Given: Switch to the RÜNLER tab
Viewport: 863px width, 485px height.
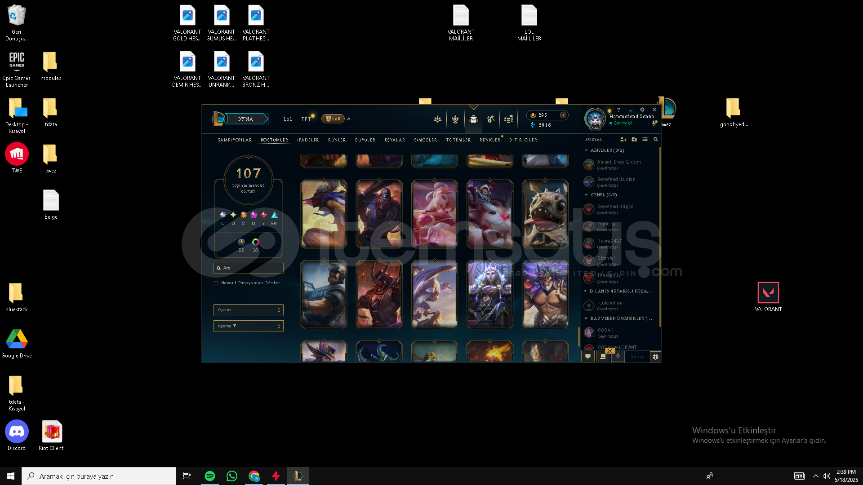Looking at the screenshot, I should pos(337,140).
